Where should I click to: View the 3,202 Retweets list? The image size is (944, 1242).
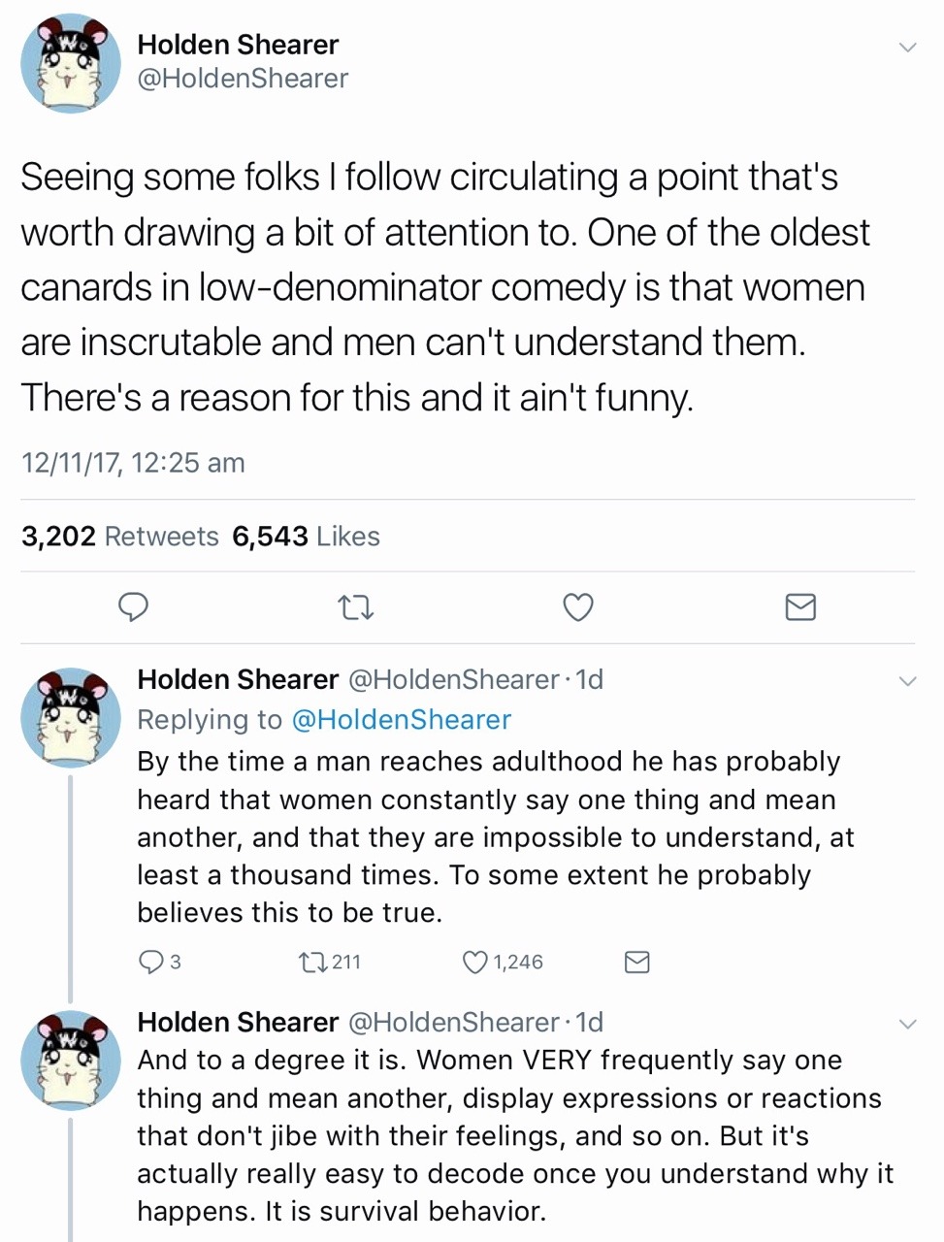click(120, 537)
